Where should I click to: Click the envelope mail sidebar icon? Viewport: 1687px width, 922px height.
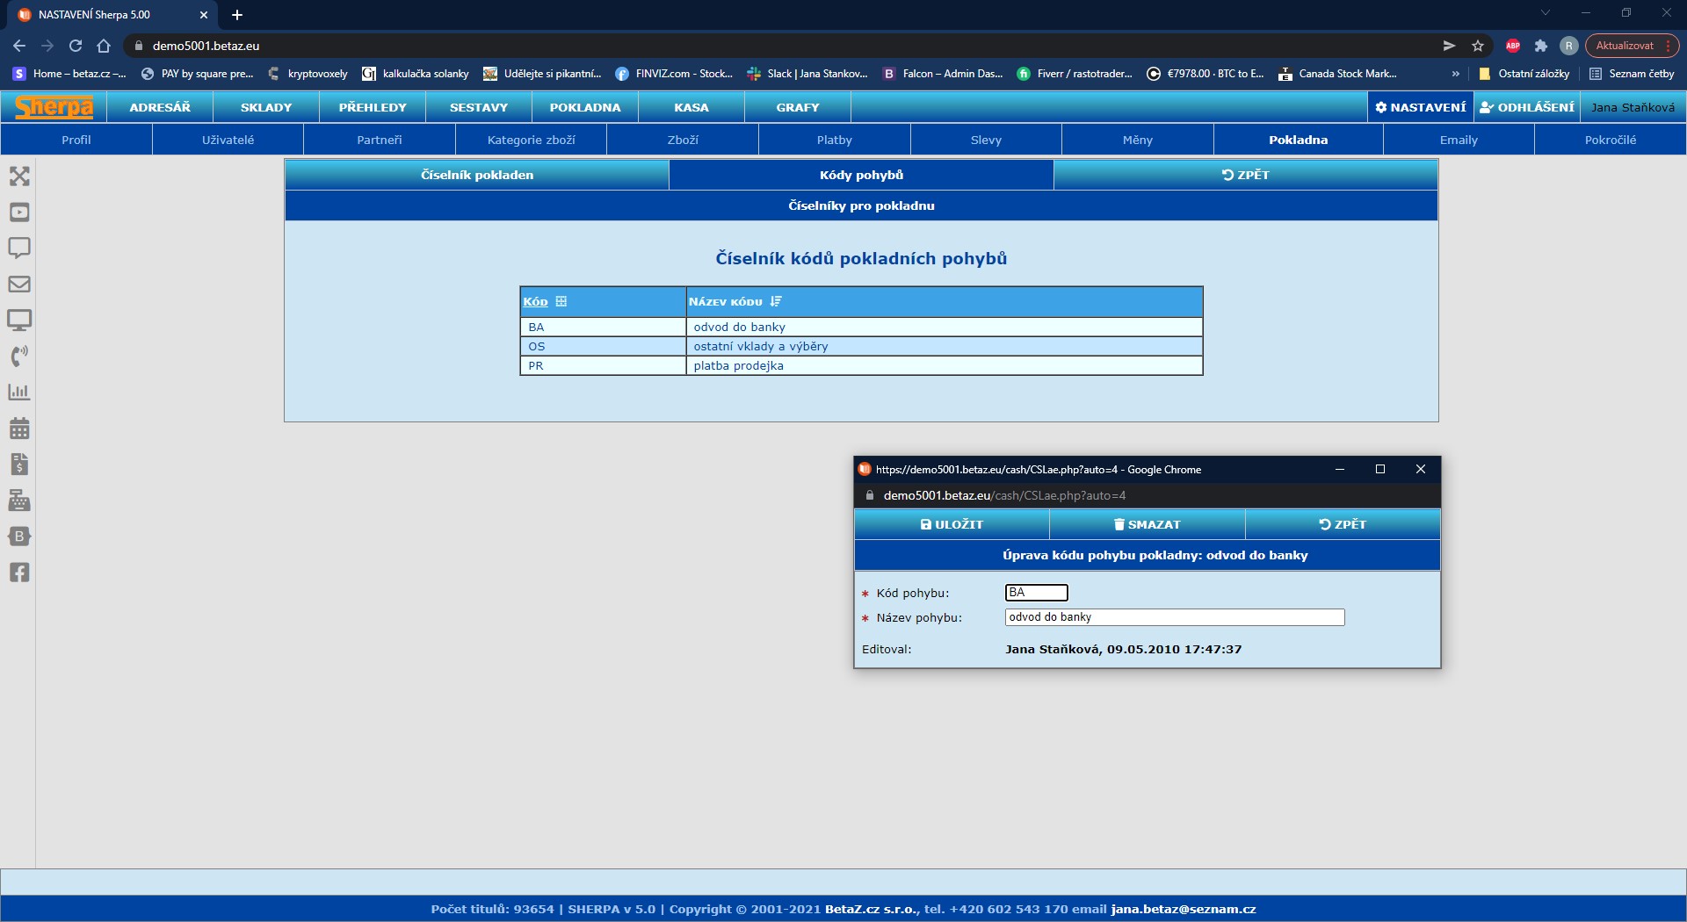point(19,285)
